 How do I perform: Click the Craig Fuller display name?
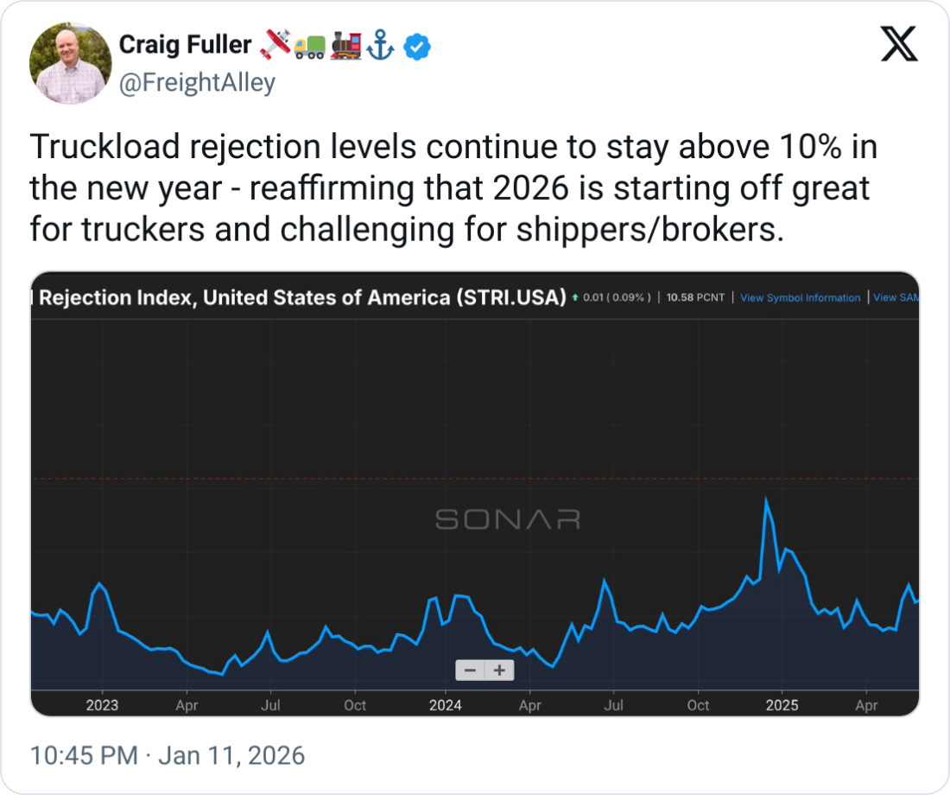coord(185,45)
